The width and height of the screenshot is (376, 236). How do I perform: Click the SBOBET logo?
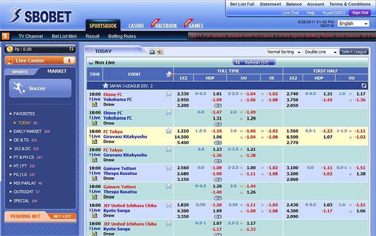40,16
